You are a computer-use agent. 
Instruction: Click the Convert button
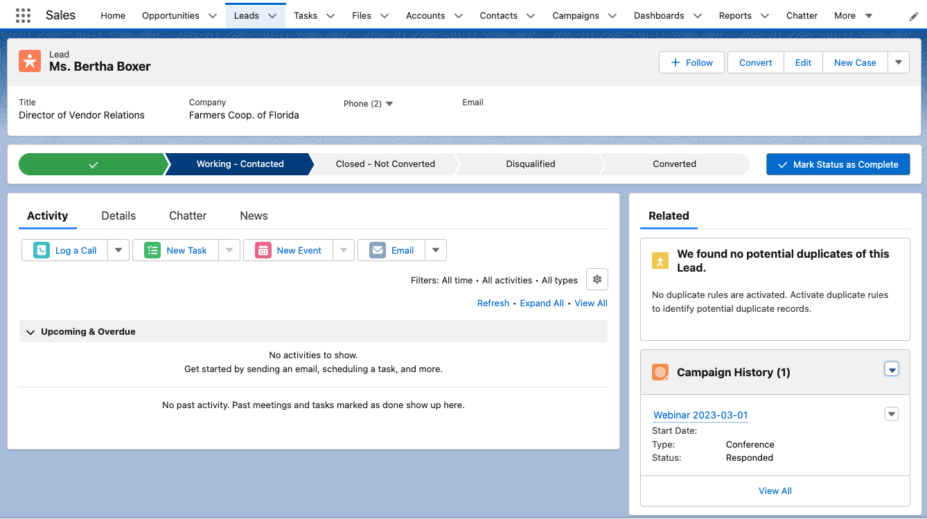pos(755,62)
